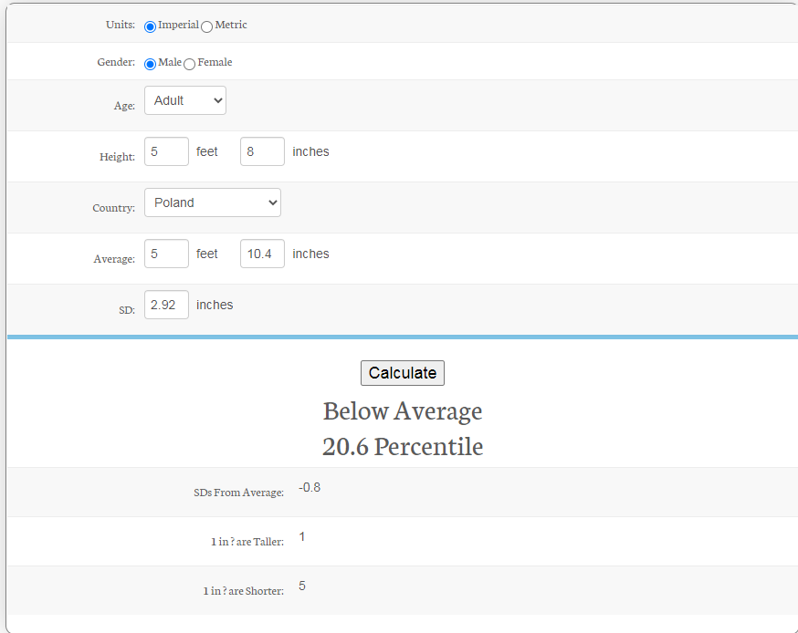Click the SDs From Average value -0.8

310,487
